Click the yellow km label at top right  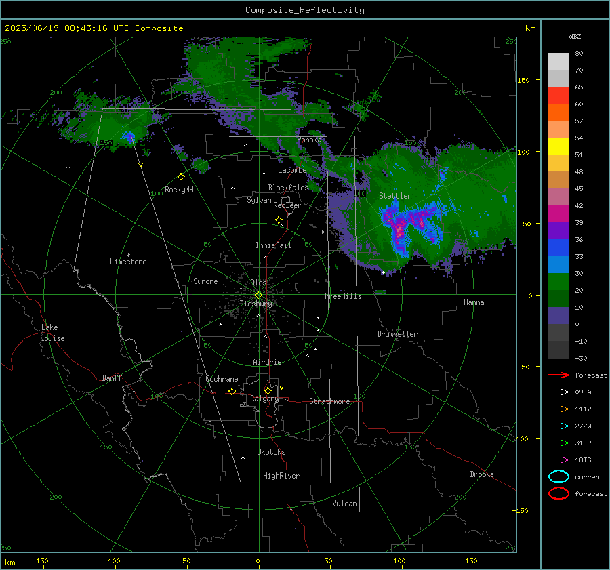pyautogui.click(x=530, y=28)
